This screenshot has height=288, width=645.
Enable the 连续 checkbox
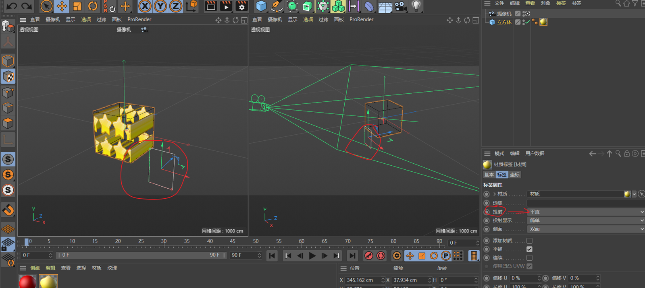[x=529, y=258]
